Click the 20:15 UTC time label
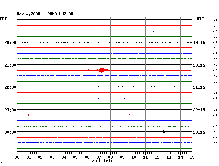 [x=199, y=65]
